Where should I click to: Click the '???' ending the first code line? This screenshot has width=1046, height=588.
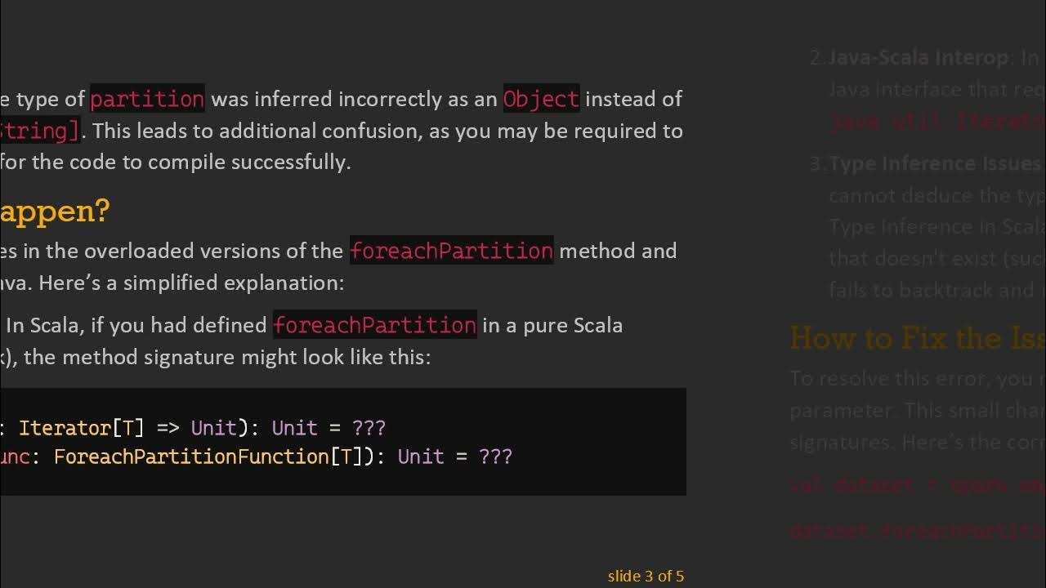369,428
